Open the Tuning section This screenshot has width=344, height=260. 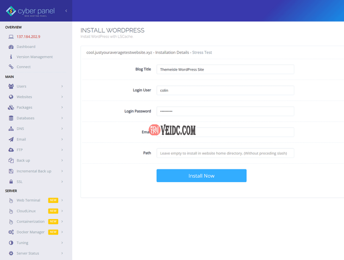point(22,242)
